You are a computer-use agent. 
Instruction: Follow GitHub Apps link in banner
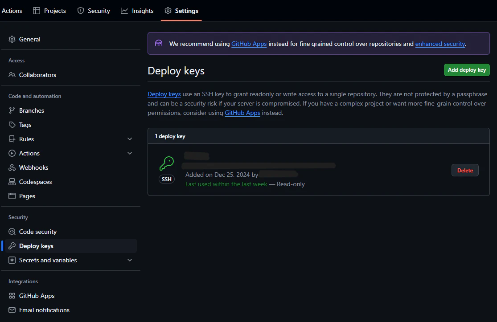249,44
